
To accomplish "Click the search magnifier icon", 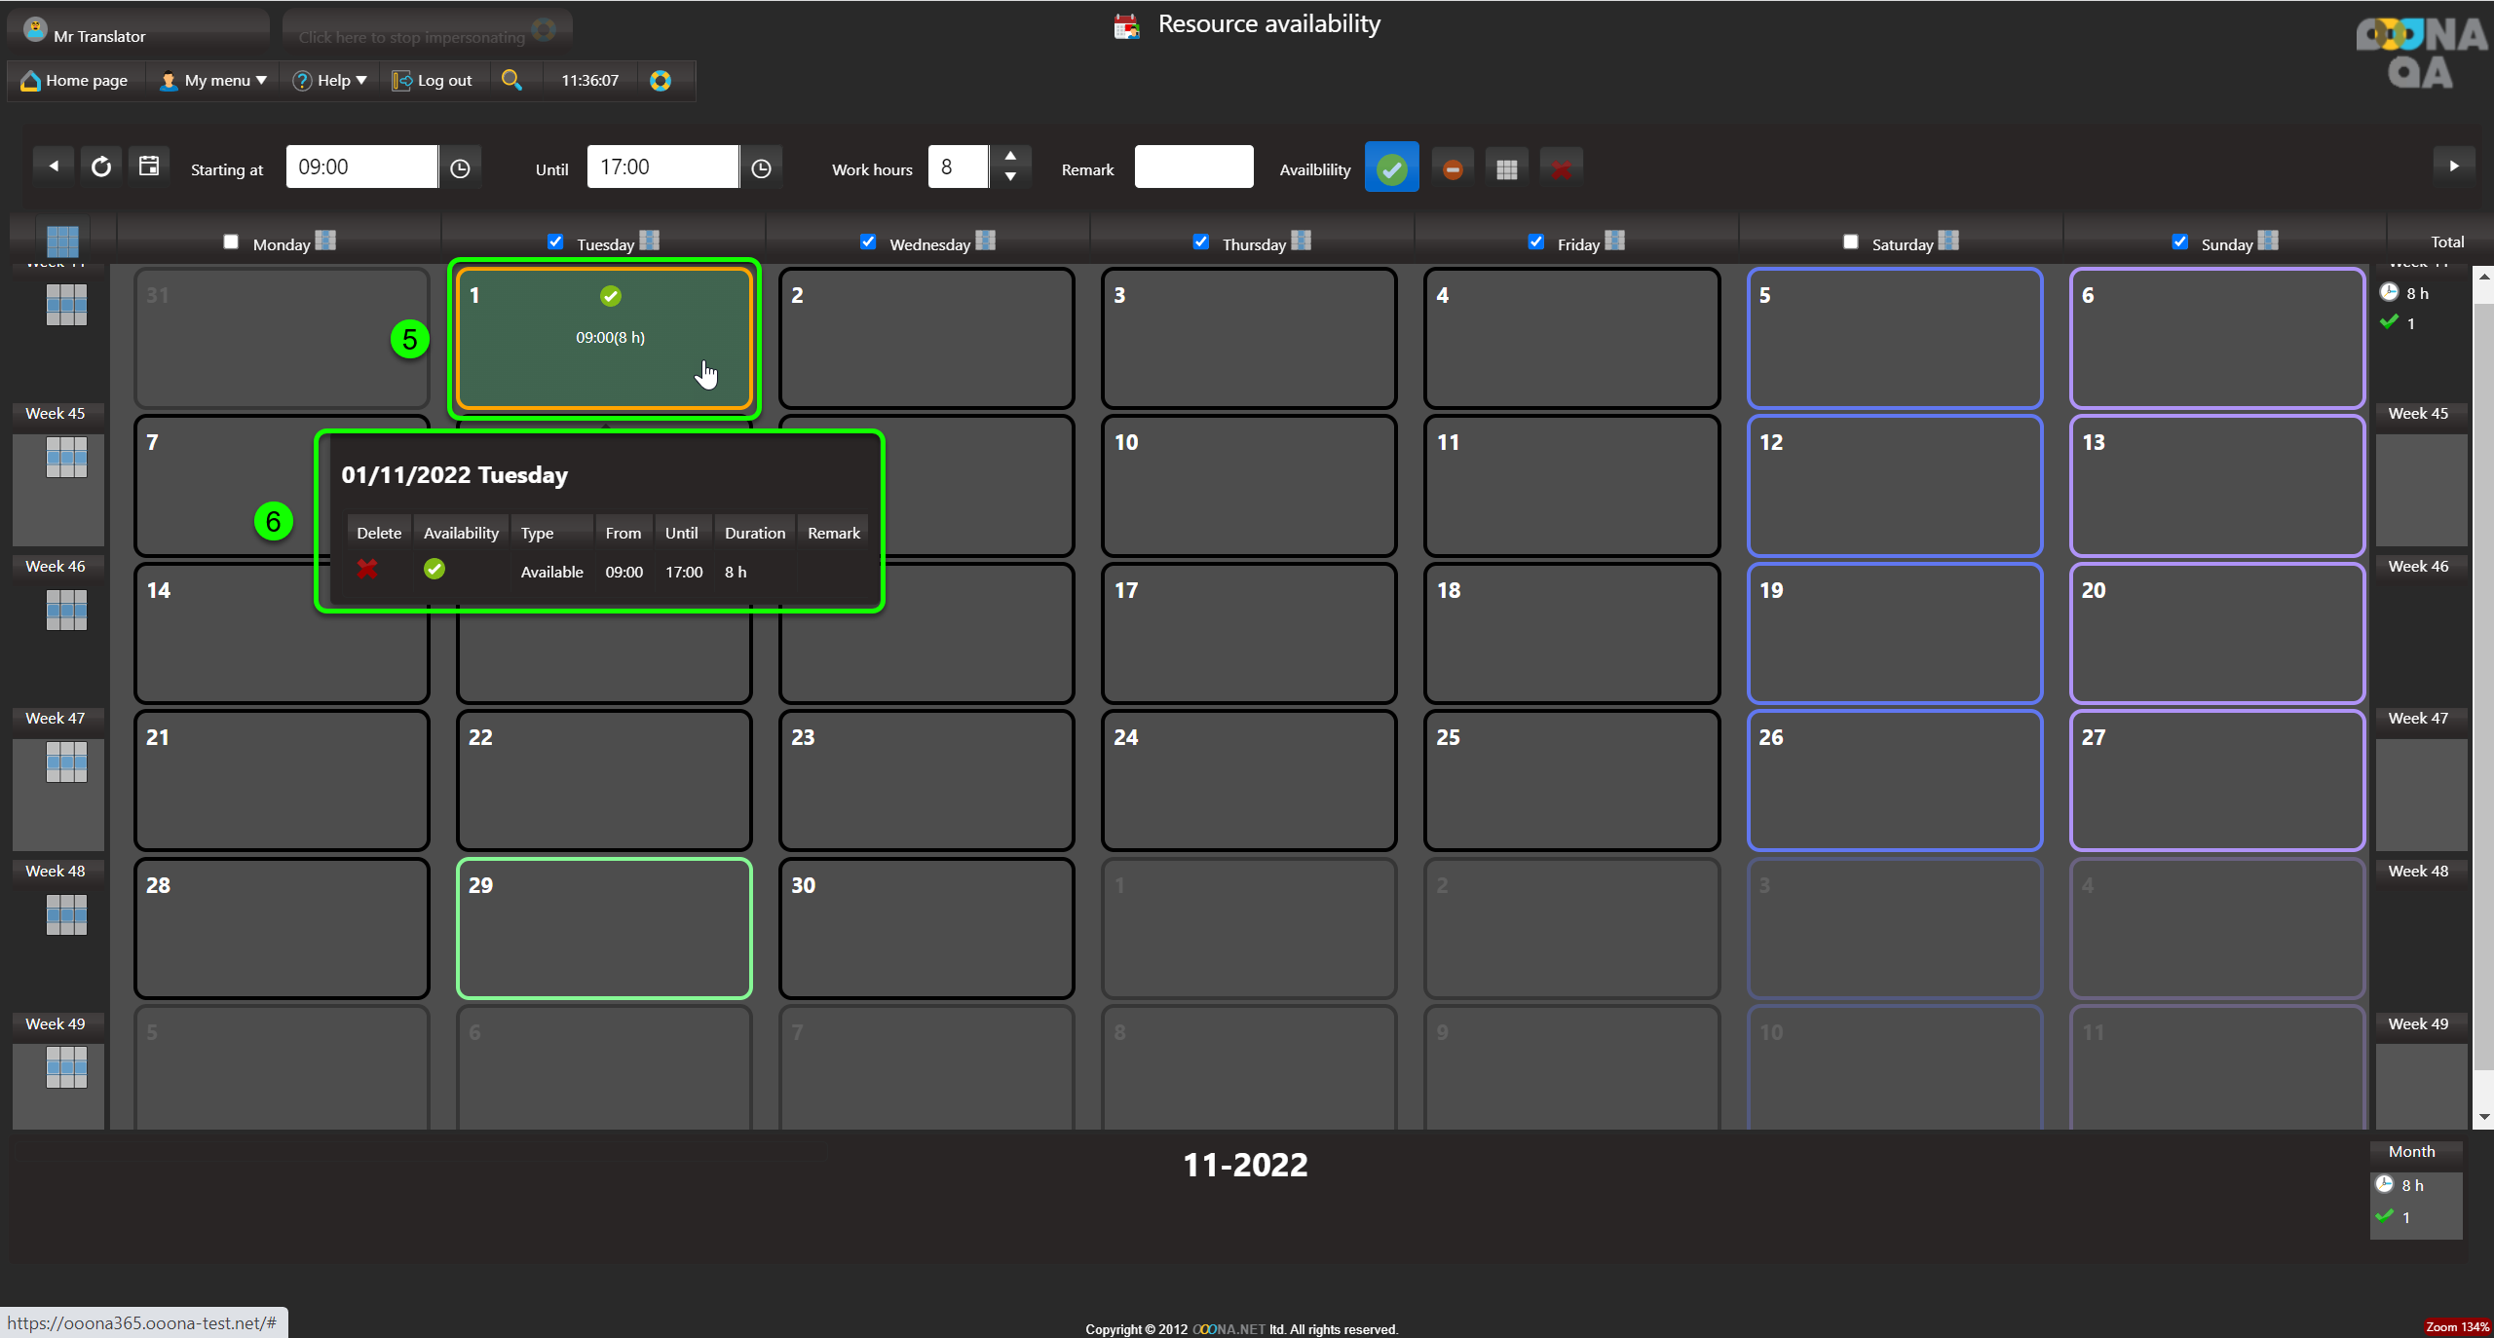I will coord(511,80).
